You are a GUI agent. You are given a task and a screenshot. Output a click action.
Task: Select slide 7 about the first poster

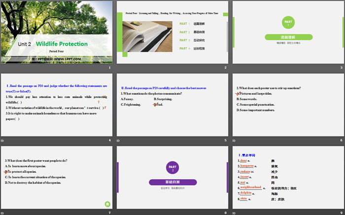coord(57,177)
